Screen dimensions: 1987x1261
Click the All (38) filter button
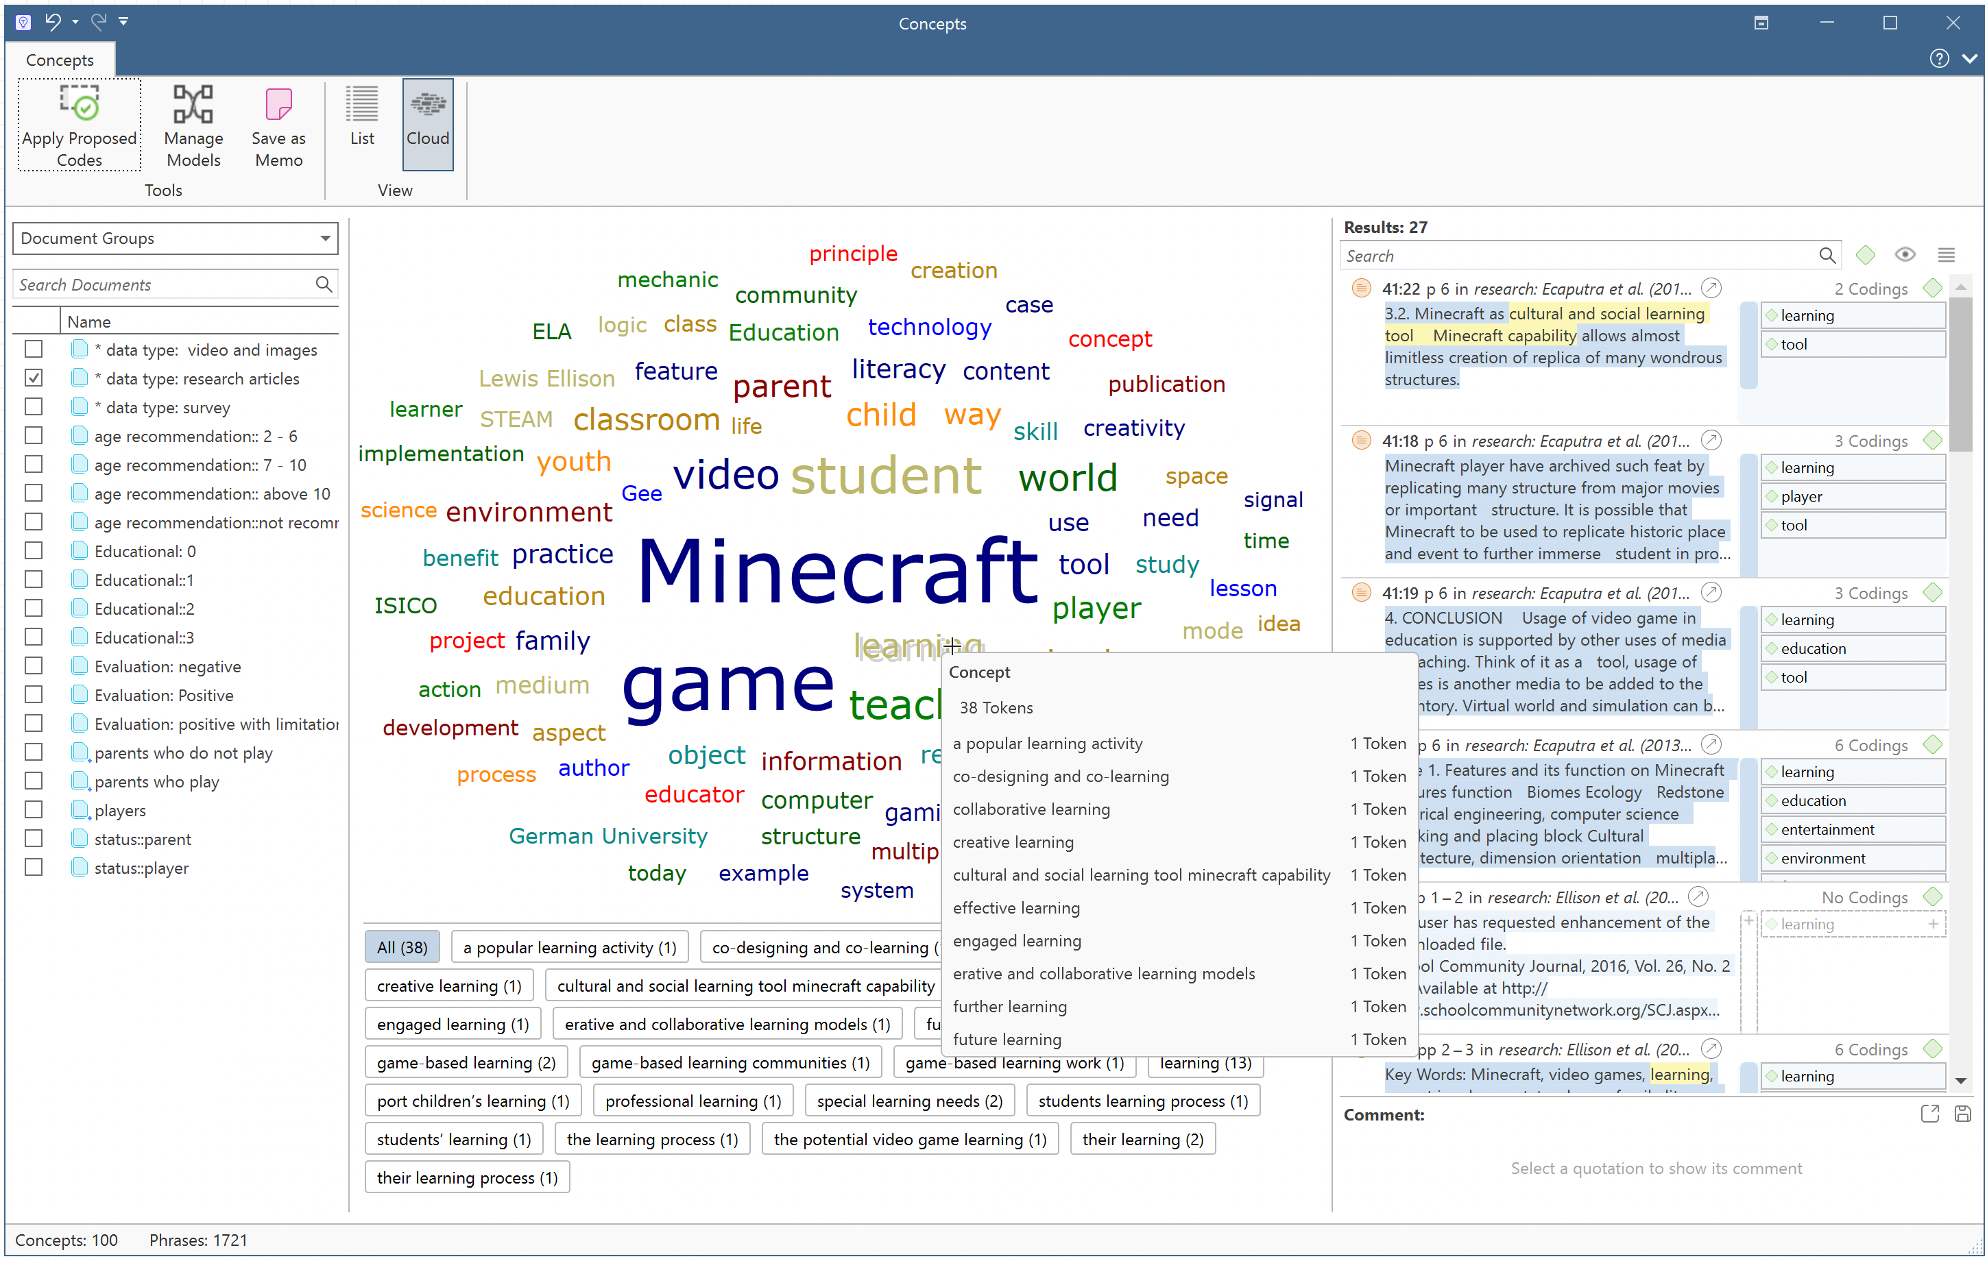[x=402, y=948]
